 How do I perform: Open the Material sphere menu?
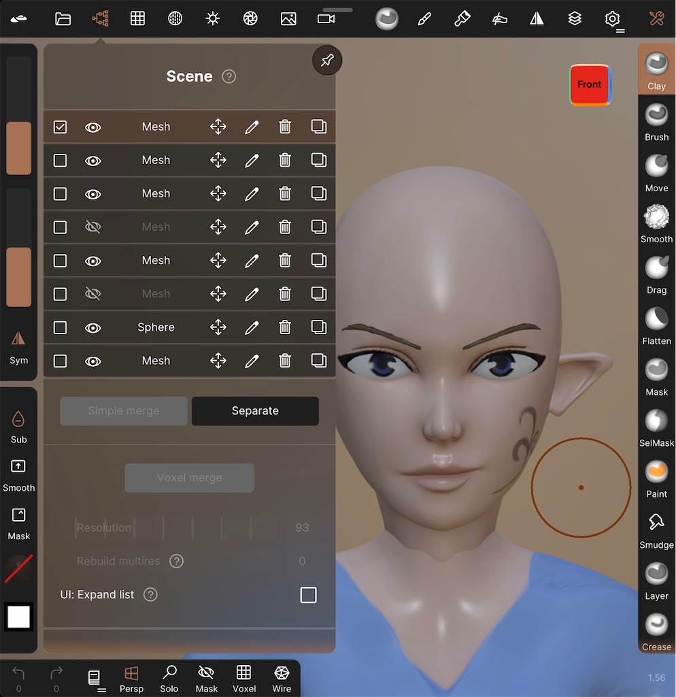(x=175, y=18)
